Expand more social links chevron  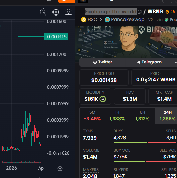(175, 62)
